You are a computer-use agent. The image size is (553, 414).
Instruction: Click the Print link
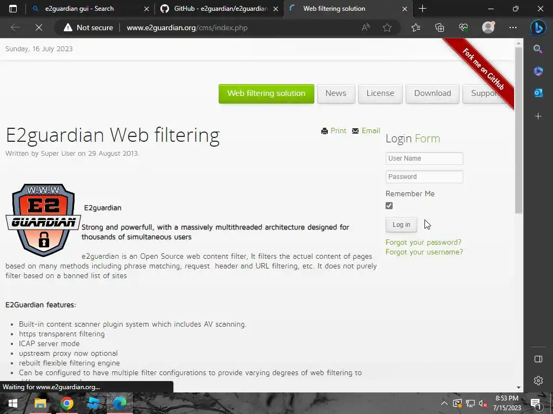(x=334, y=130)
